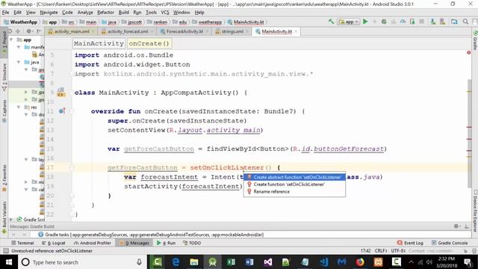Toggle the Structure tool window side tab
Image resolution: width=478 pixels, height=269 pixels.
[x=4, y=77]
